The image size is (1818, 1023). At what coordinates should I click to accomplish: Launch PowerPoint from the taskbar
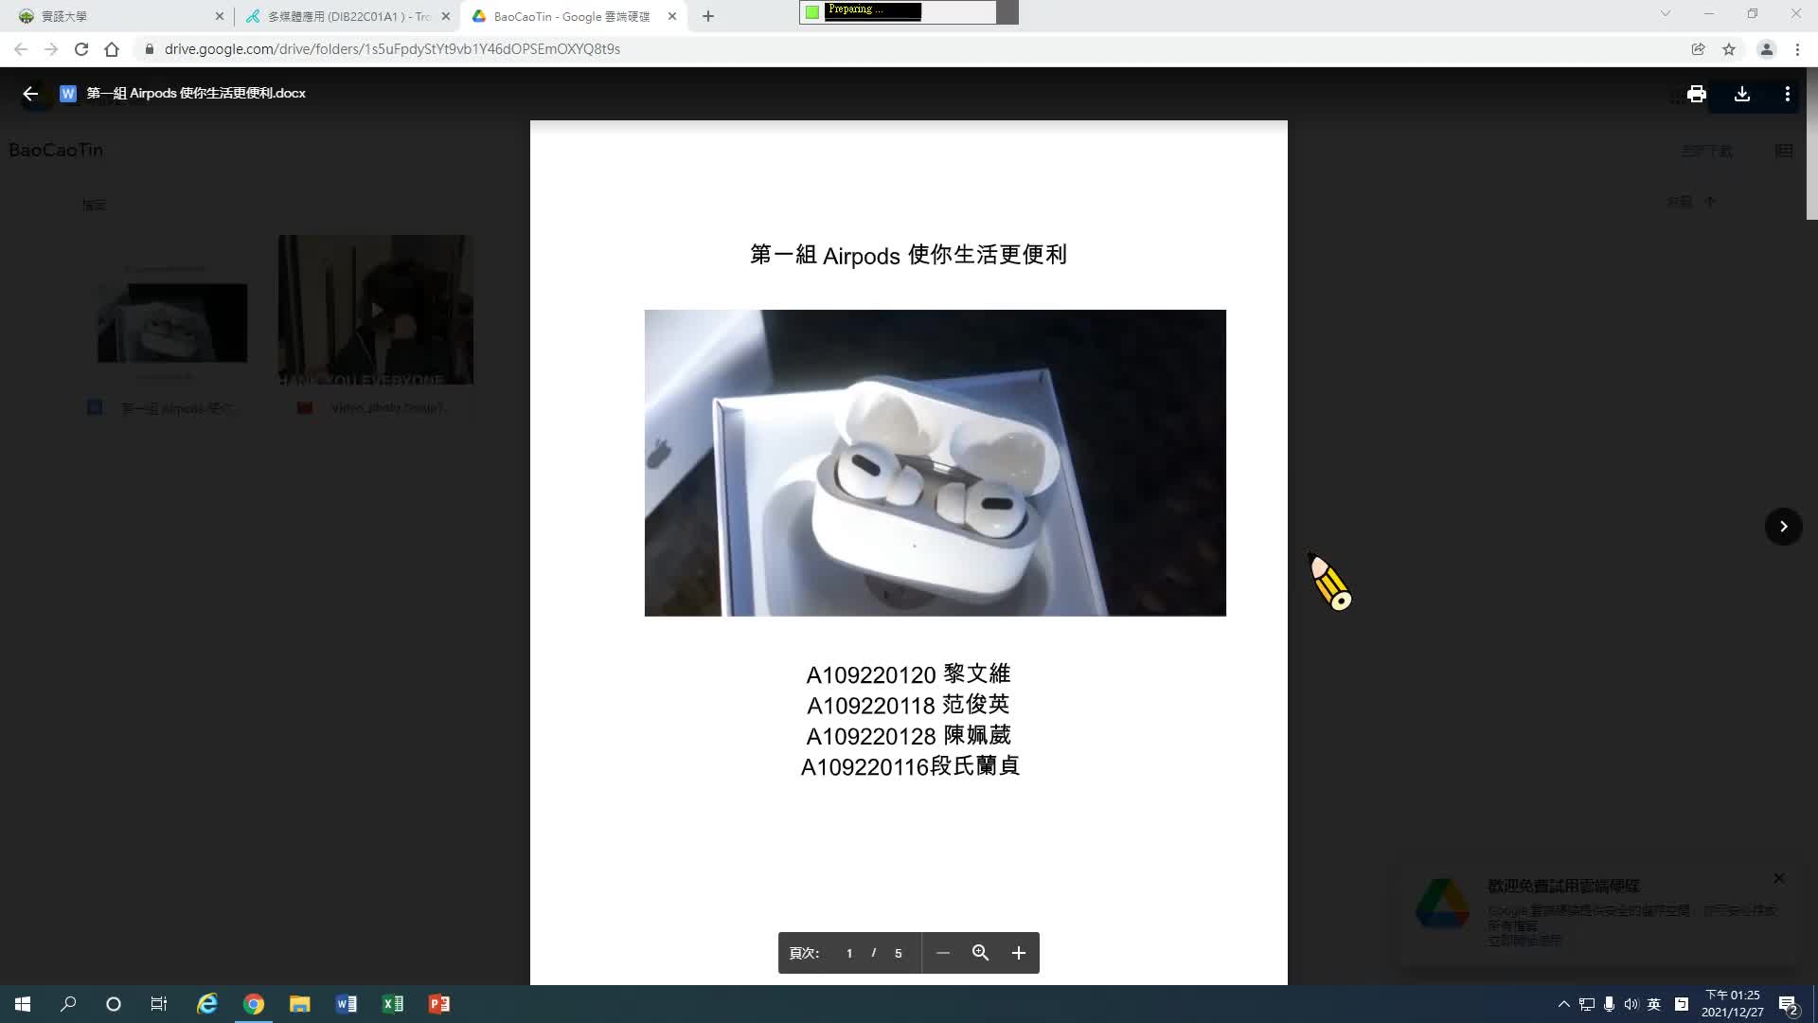coord(438,1004)
